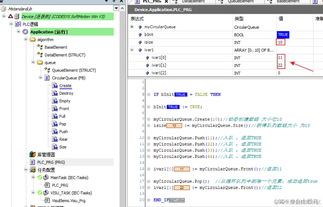Collapse the Device tree node

[4, 16]
